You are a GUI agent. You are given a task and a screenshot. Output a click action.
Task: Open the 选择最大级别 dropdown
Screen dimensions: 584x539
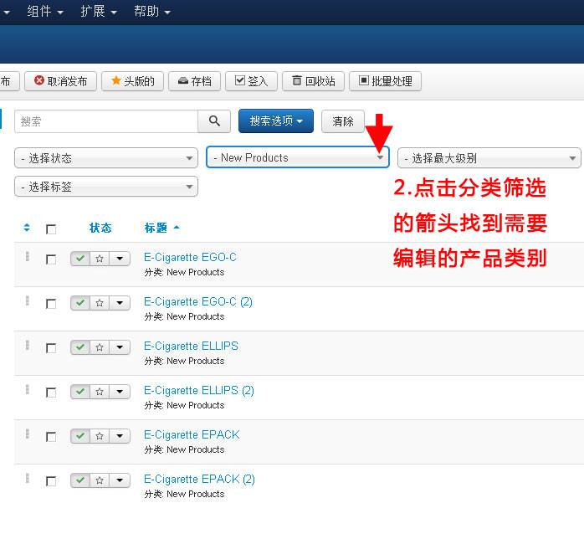tap(489, 158)
